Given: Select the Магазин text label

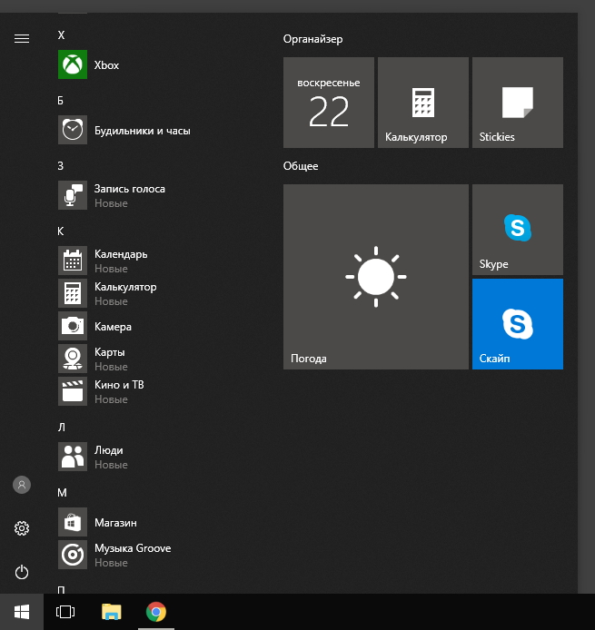Looking at the screenshot, I should pyautogui.click(x=115, y=523).
